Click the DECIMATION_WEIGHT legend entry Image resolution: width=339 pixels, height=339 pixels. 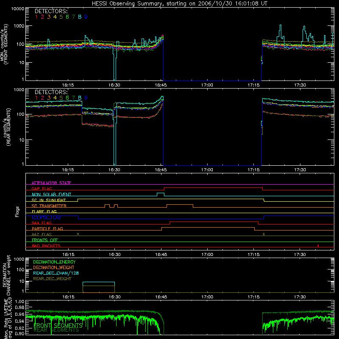[54, 267]
